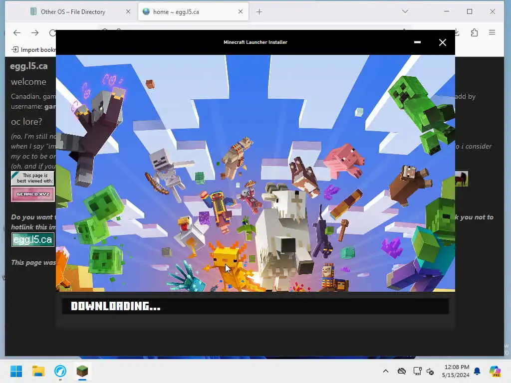The width and height of the screenshot is (511, 383).
Task: Select the home ~ egg.l5.ca tab
Action: [x=193, y=12]
